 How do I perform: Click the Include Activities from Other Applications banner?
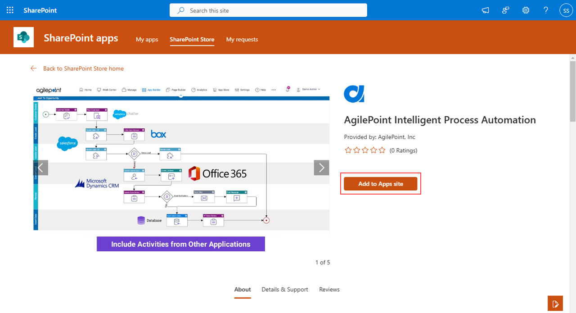(181, 244)
